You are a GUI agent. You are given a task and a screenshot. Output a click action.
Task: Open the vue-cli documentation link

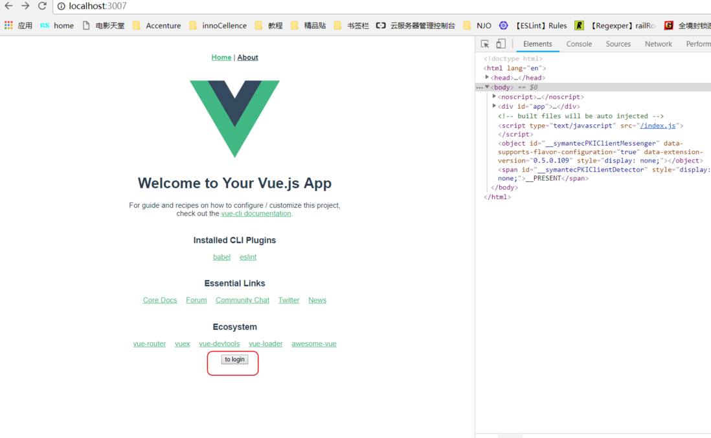[256, 214]
